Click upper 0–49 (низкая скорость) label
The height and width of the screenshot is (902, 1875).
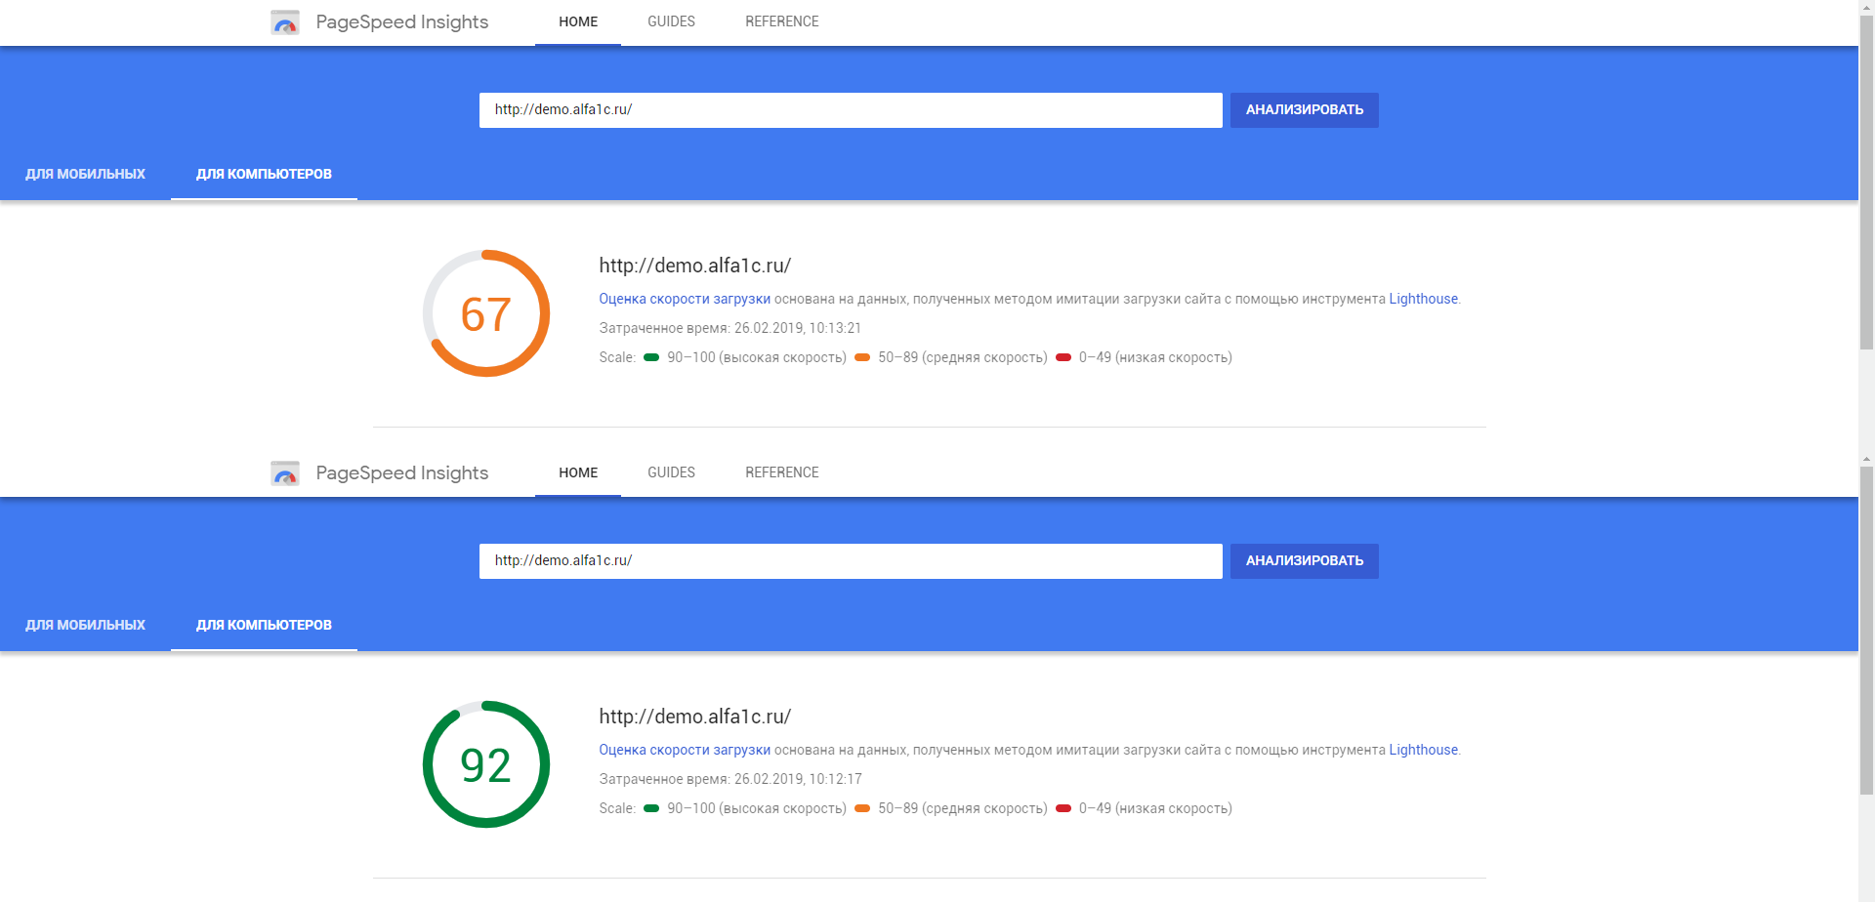(x=1155, y=357)
